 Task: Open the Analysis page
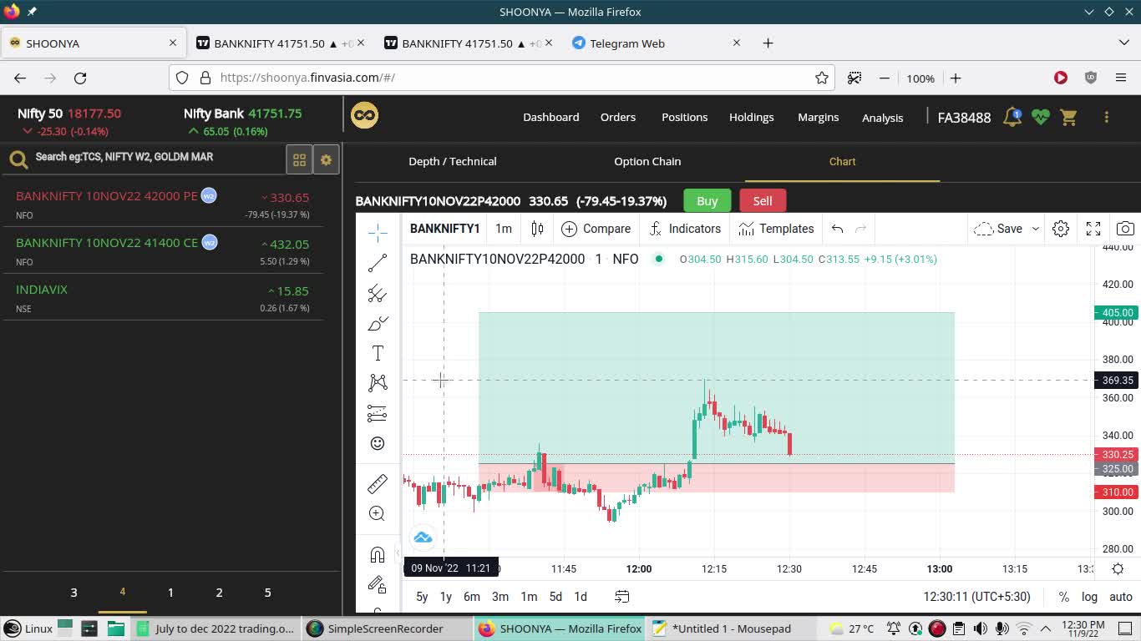tap(882, 118)
